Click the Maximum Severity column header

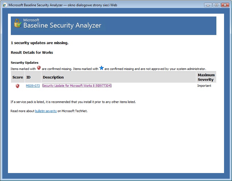click(206, 77)
